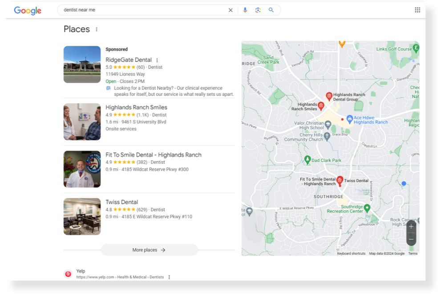Viewport: 445px width, 297px height.
Task: Click the address '4185 Wildcat Reserve Pkwy #300'
Action: (155, 170)
